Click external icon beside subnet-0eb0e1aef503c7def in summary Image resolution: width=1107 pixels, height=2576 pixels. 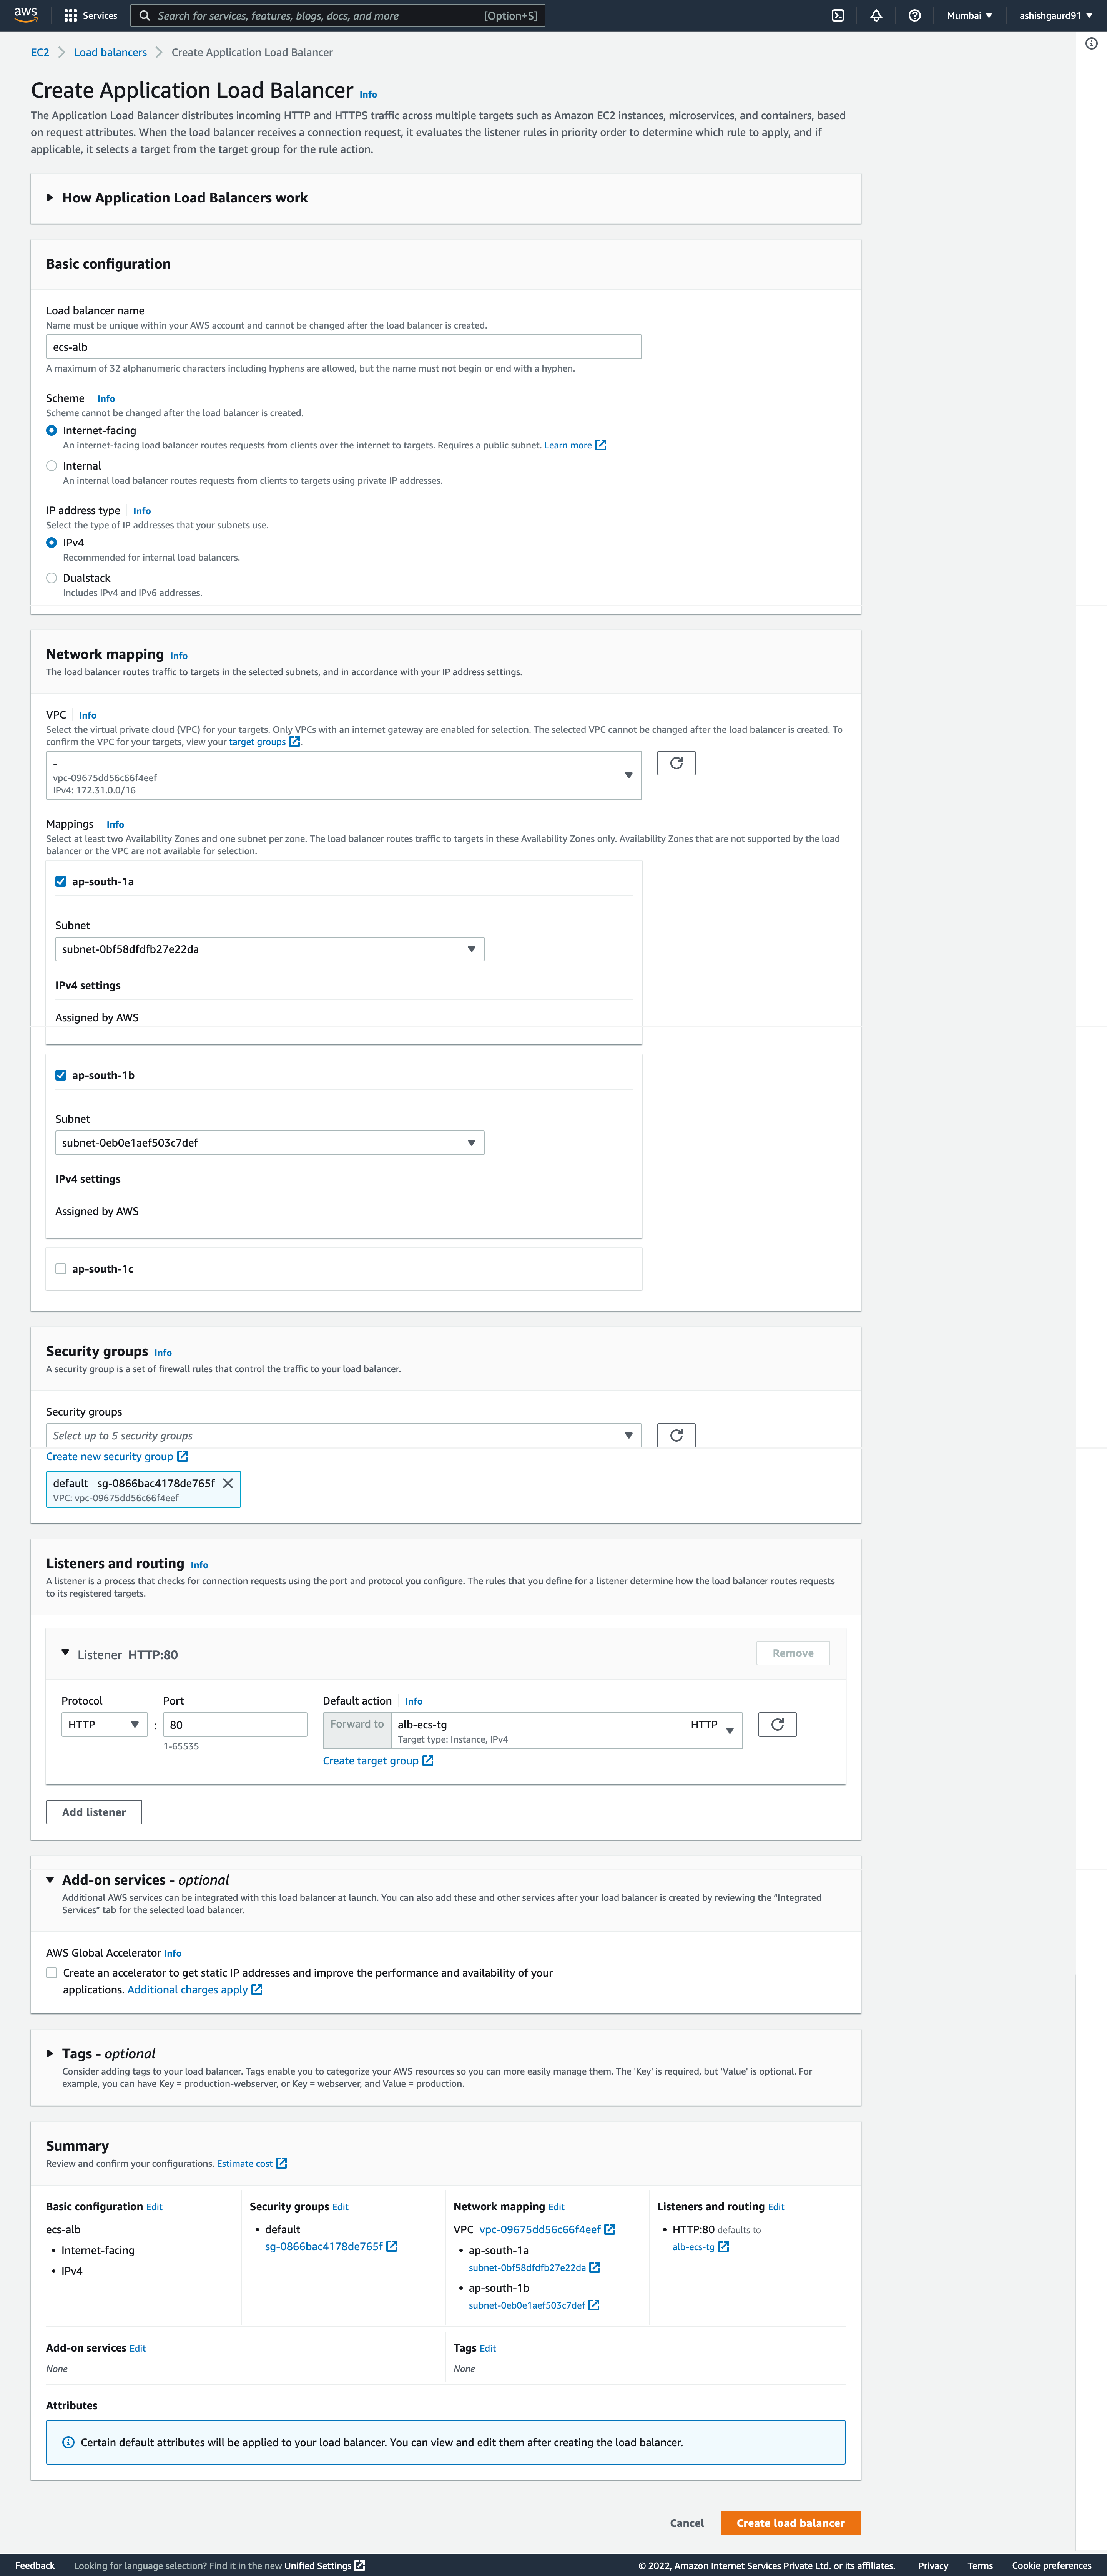click(594, 2305)
